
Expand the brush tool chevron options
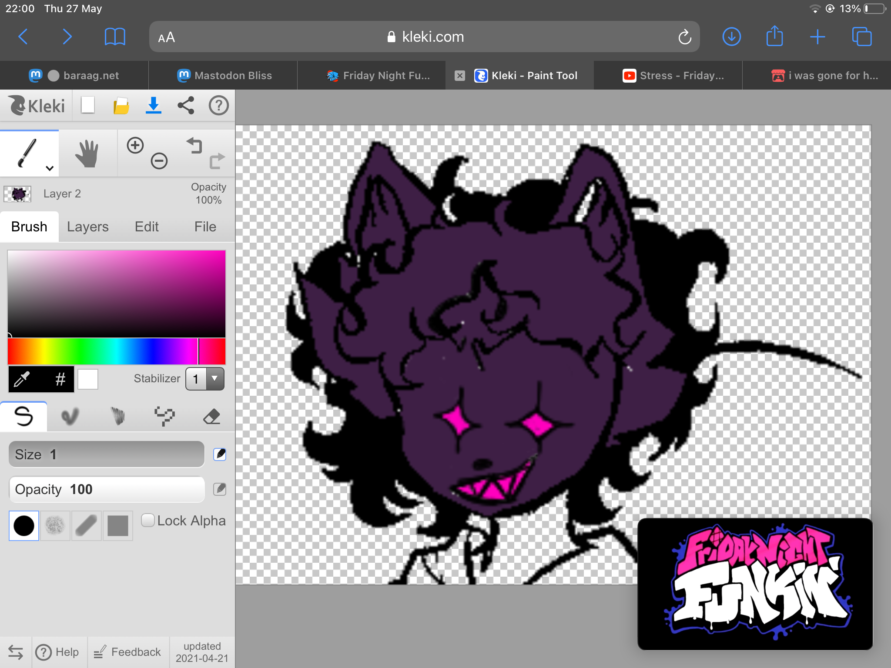50,168
